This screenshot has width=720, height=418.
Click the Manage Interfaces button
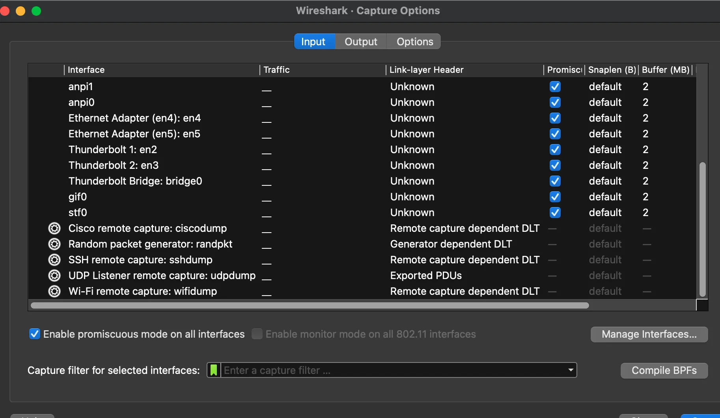point(649,334)
